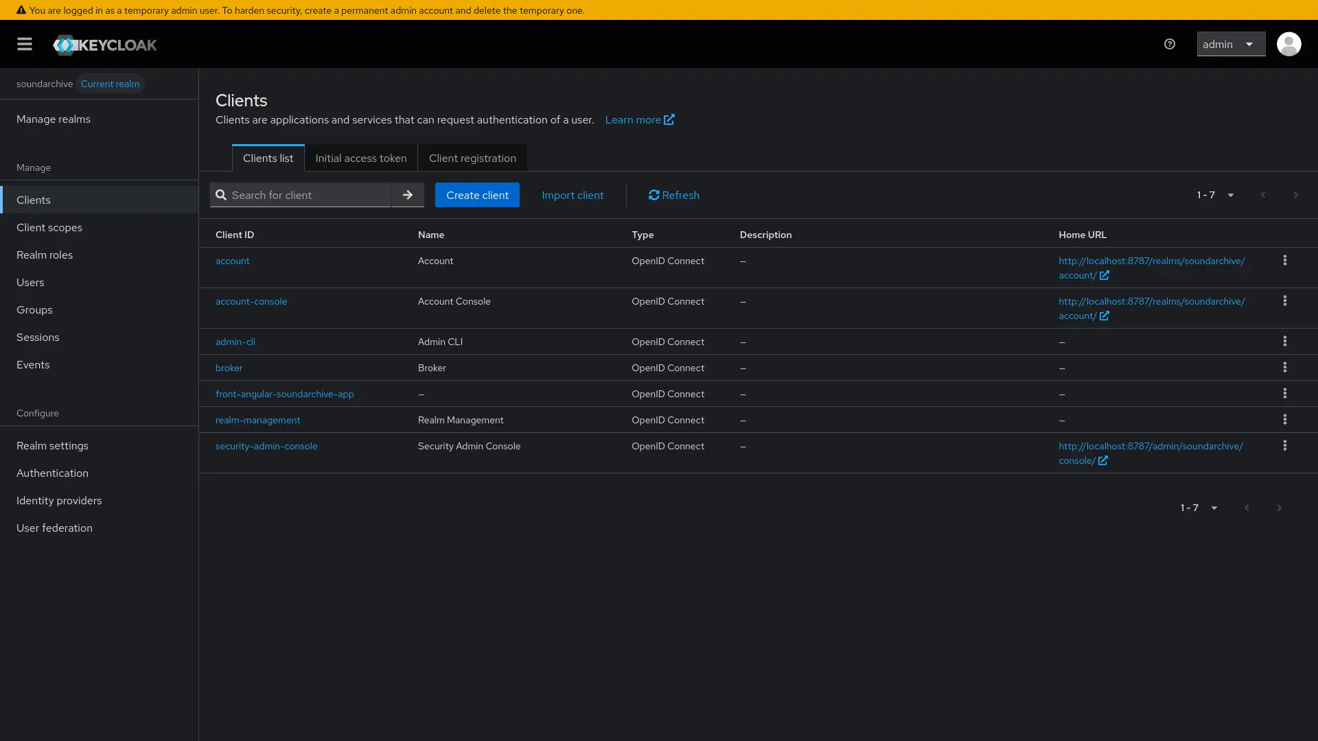Expand top 1 - 7 per-page dropdown
This screenshot has height=741, width=1318.
(x=1215, y=195)
